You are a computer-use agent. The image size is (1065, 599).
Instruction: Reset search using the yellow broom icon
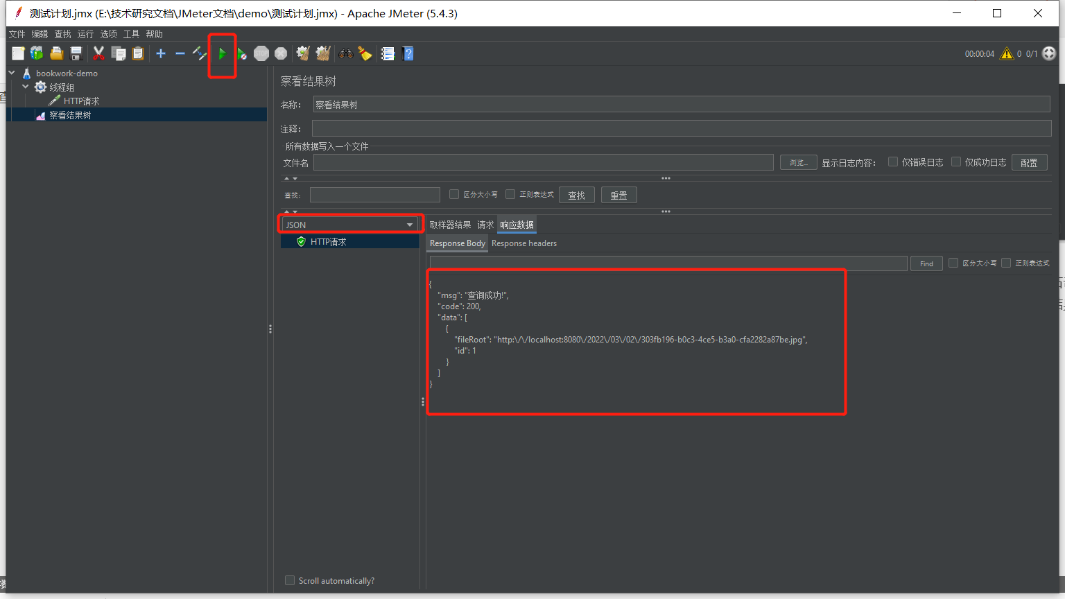[365, 53]
